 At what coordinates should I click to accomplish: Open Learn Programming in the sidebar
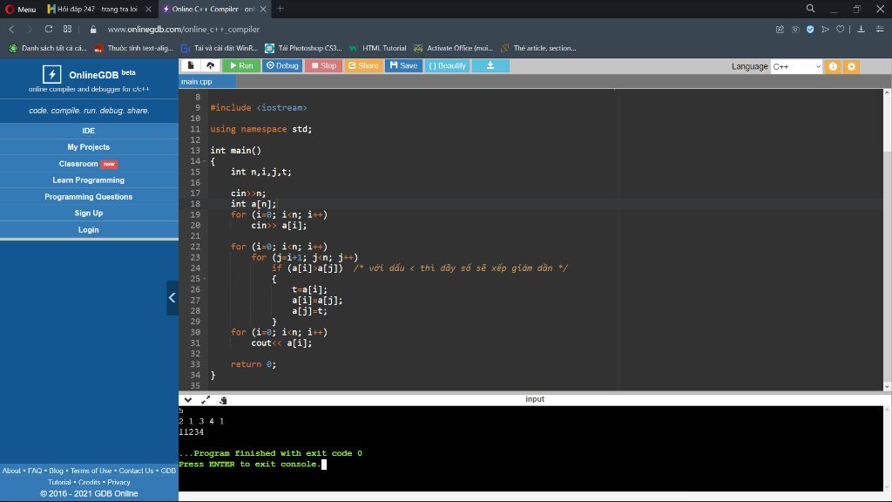[89, 180]
